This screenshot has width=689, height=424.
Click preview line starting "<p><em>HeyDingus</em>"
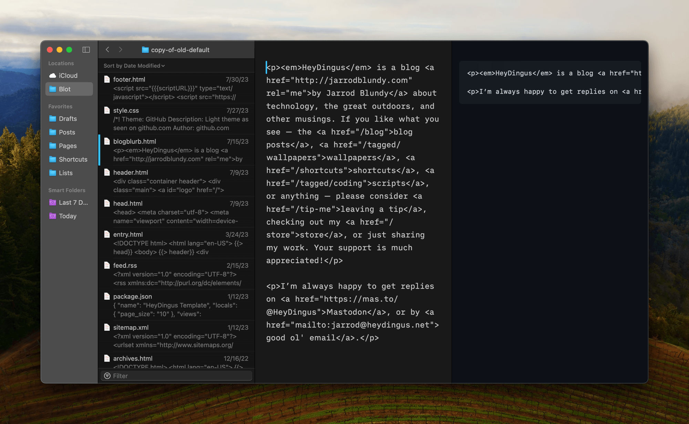(x=554, y=73)
